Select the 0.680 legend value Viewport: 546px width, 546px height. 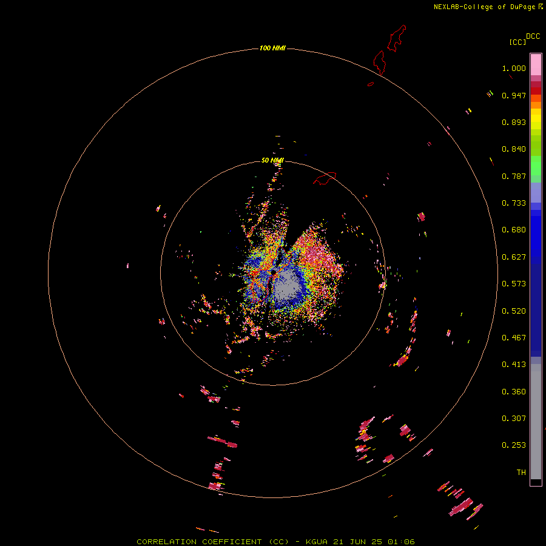pos(514,230)
